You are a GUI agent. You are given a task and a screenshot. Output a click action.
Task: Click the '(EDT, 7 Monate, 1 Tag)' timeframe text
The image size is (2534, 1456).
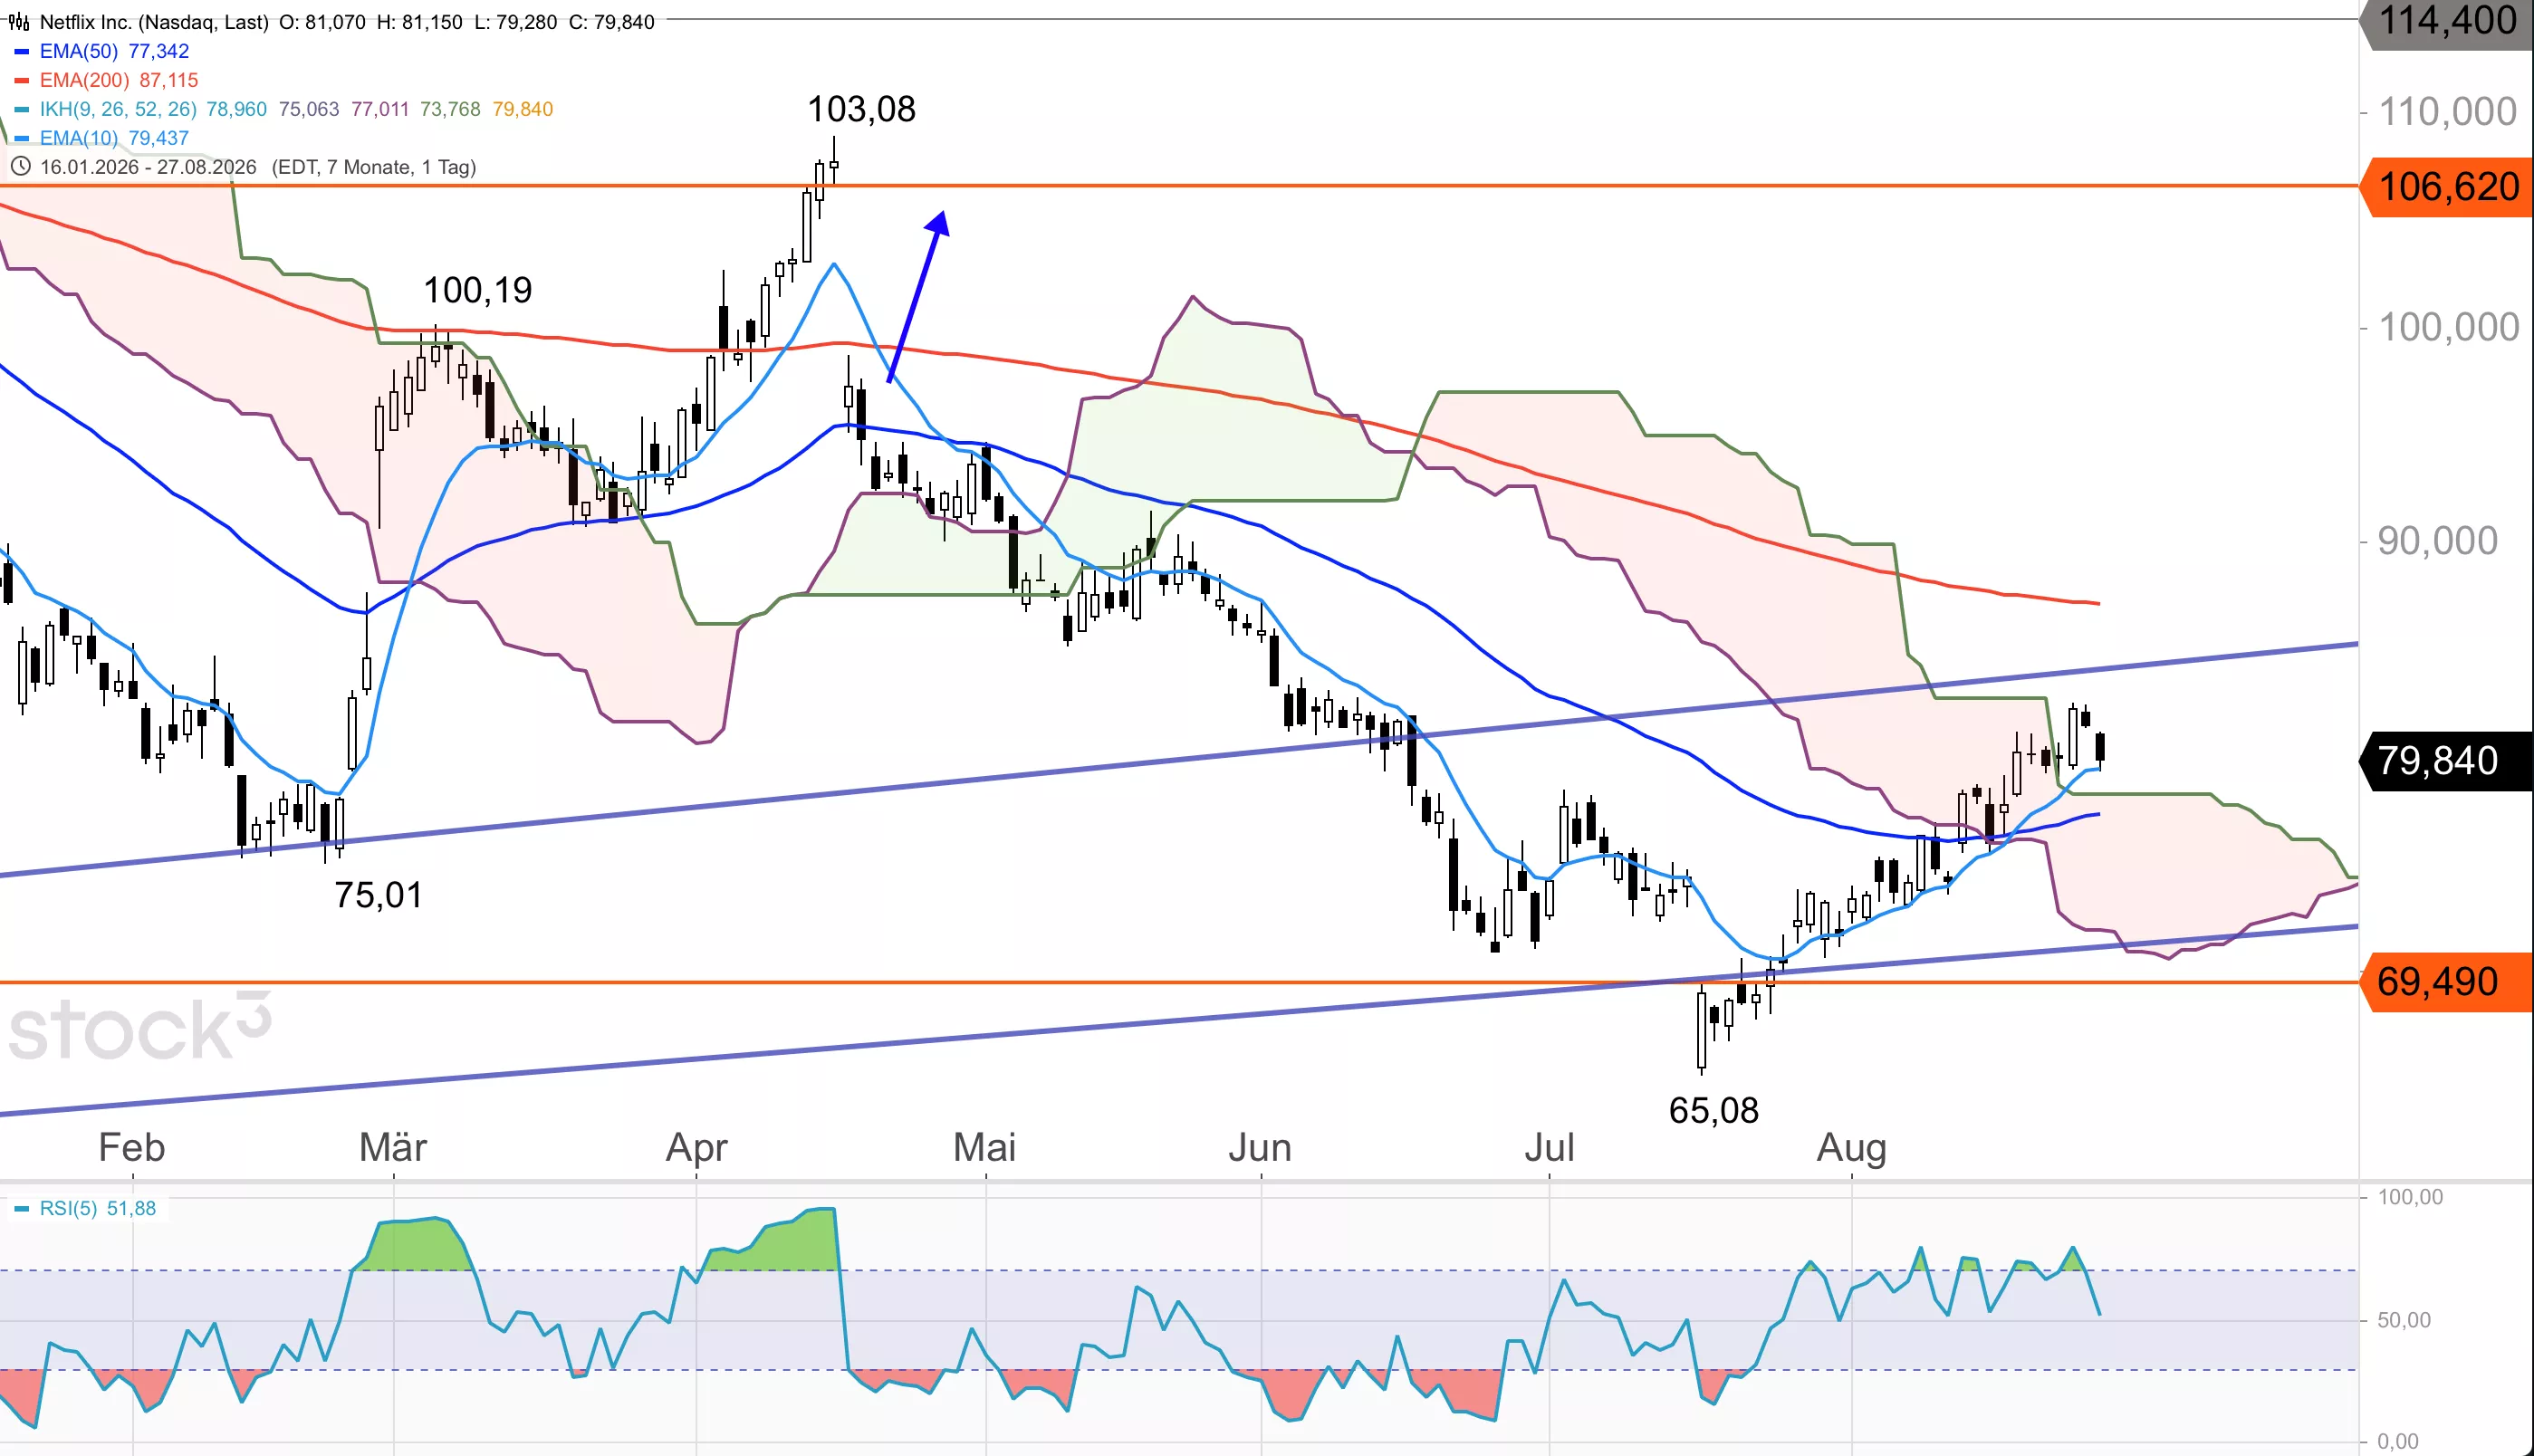(x=374, y=167)
